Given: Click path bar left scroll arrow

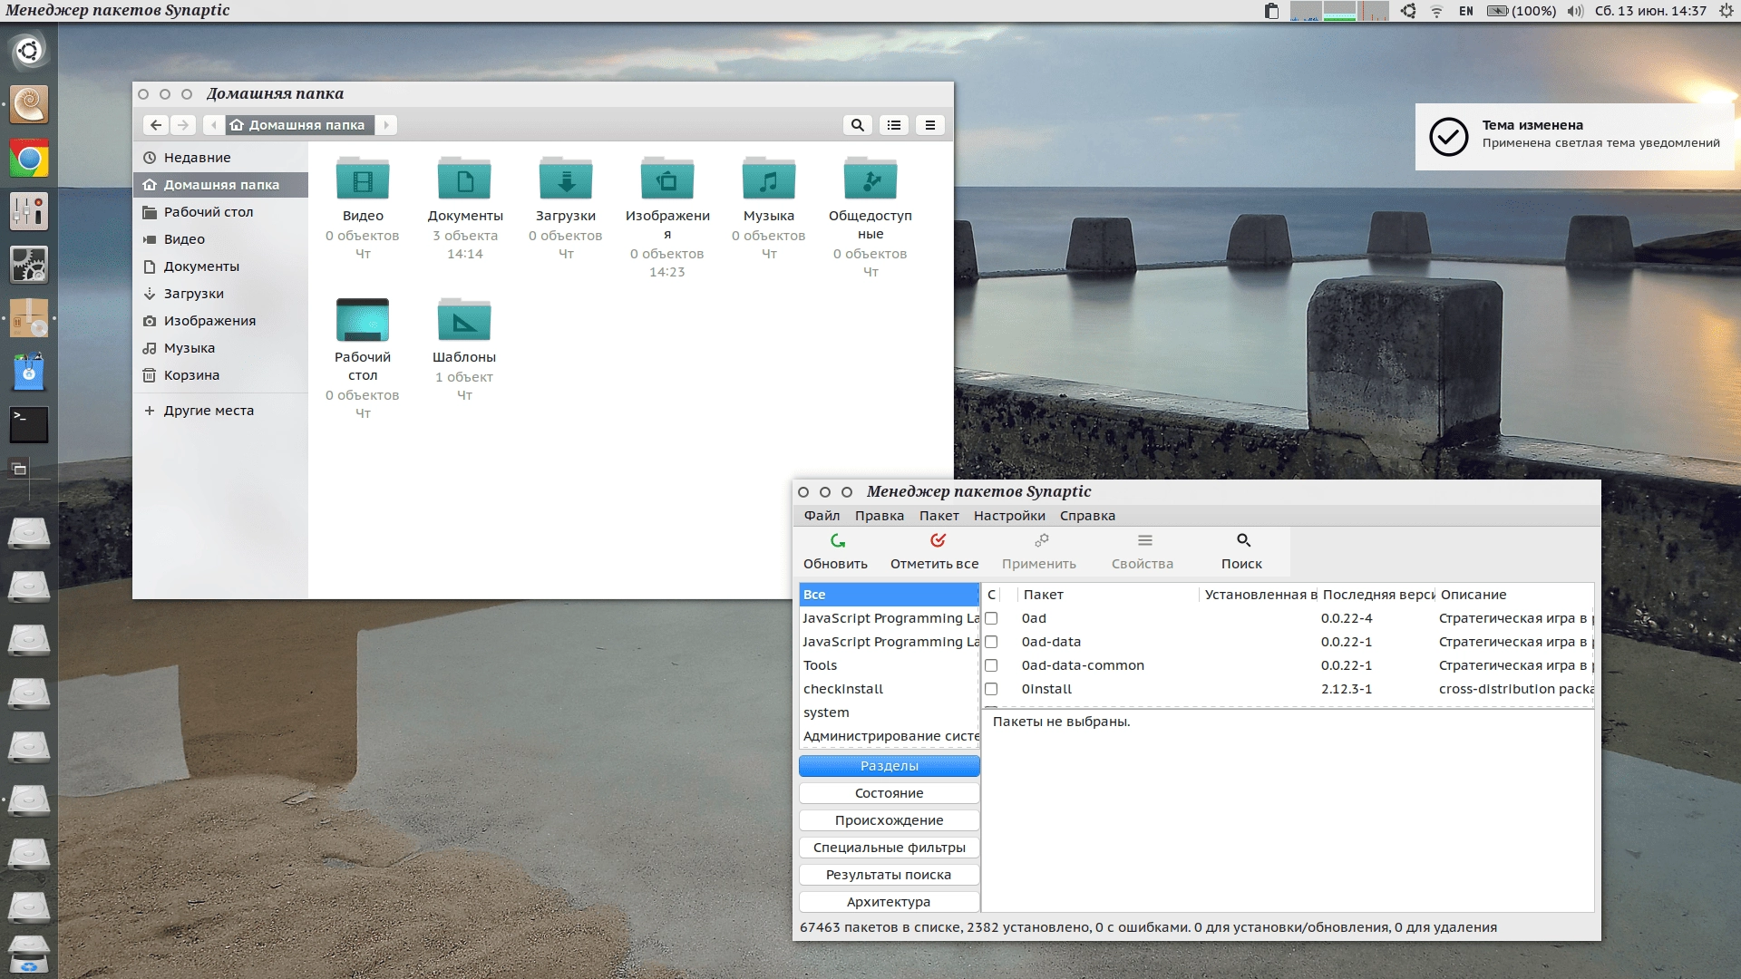Looking at the screenshot, I should click(214, 125).
